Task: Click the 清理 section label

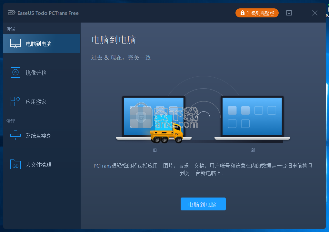Action: coord(11,121)
